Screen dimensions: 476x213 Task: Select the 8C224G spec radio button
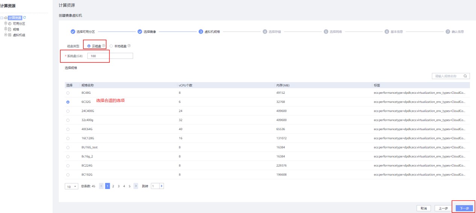click(x=68, y=165)
